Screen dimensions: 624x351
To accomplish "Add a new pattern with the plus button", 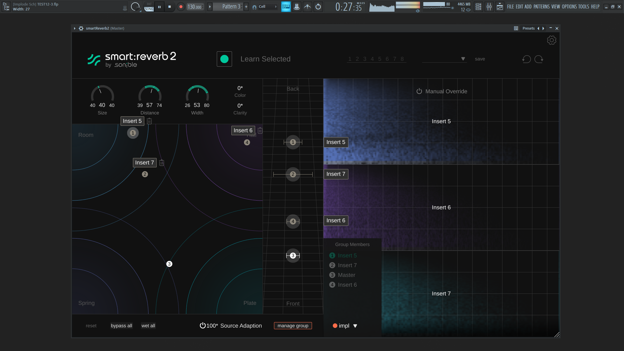I will tap(246, 6).
